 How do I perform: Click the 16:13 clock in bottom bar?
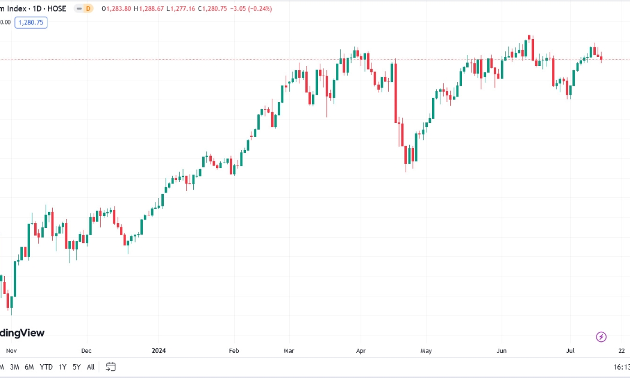pyautogui.click(x=622, y=367)
